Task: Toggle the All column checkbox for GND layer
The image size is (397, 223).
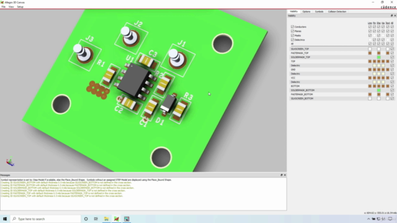Action: click(x=392, y=69)
